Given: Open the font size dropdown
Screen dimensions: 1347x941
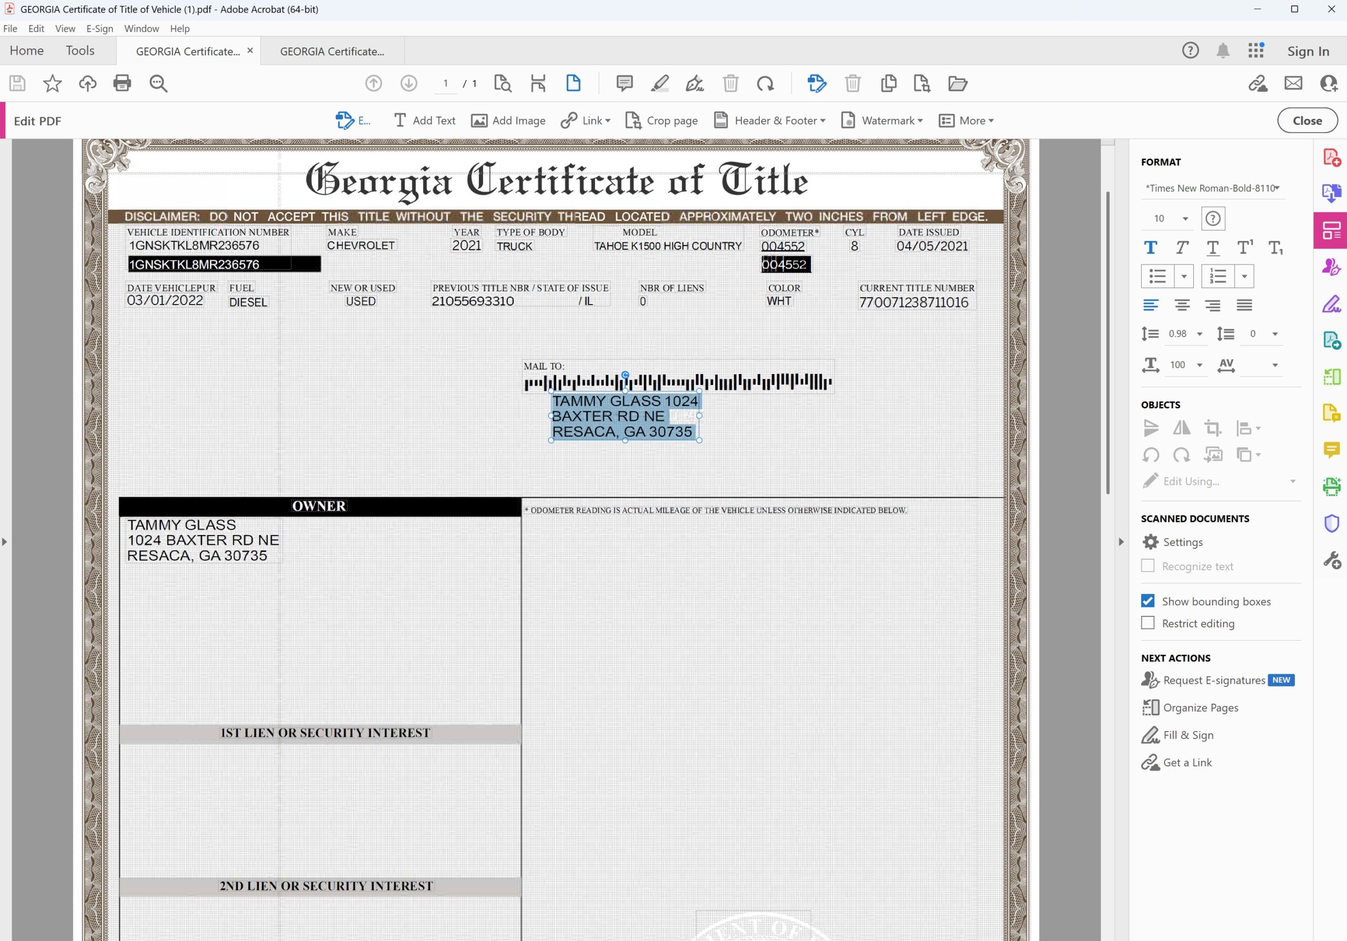Looking at the screenshot, I should (x=1185, y=219).
